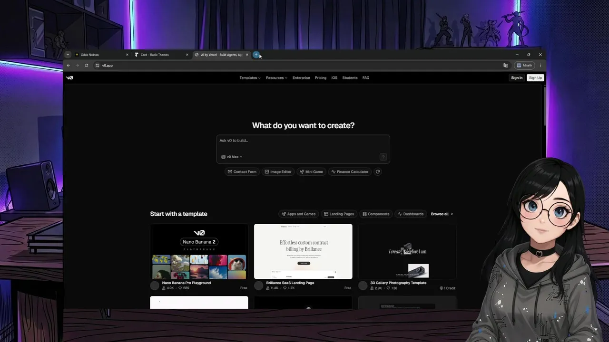Viewport: 609px width, 342px height.
Task: Open the iOS link in the navigation
Action: click(334, 77)
